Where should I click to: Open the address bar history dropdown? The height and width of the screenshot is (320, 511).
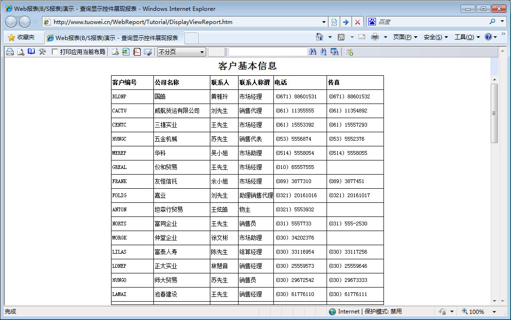point(324,22)
